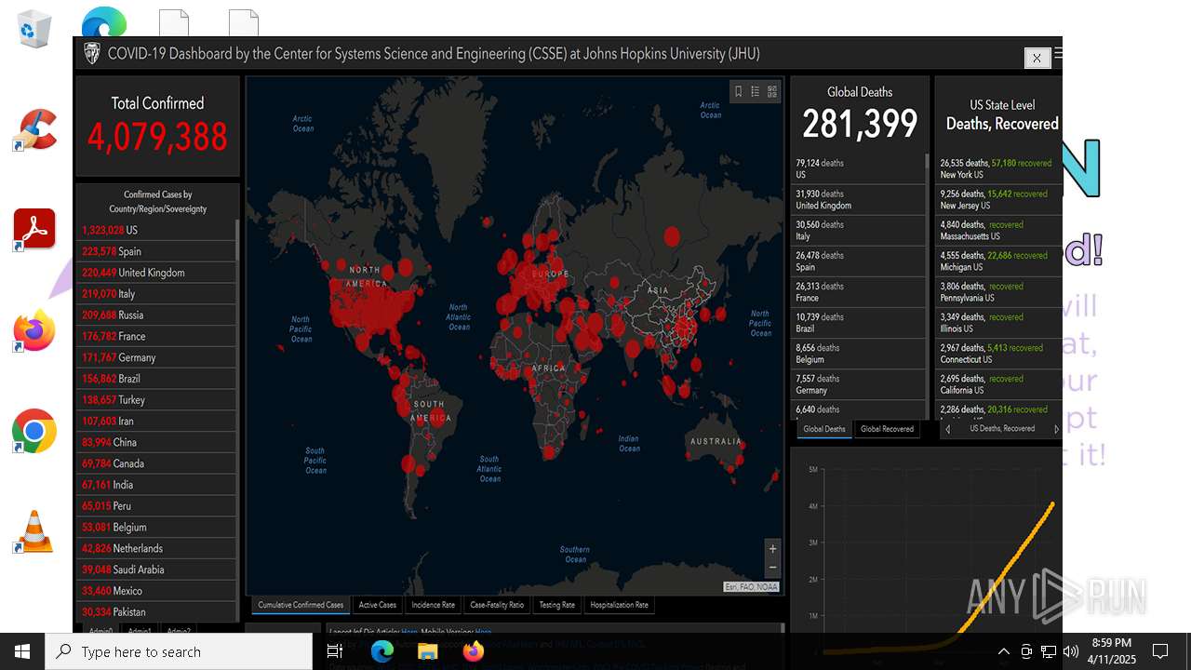The width and height of the screenshot is (1191, 670).
Task: Launch Edge from the taskbar
Action: pos(382,651)
